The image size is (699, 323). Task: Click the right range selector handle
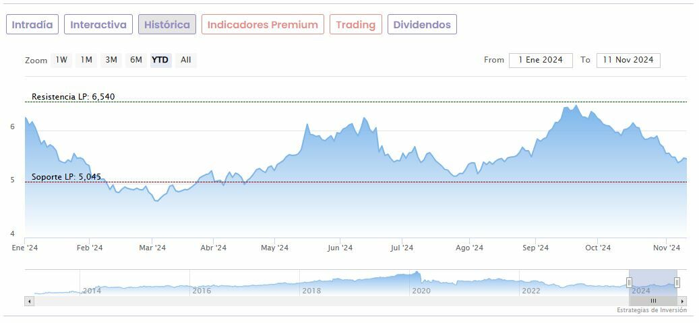(x=677, y=283)
